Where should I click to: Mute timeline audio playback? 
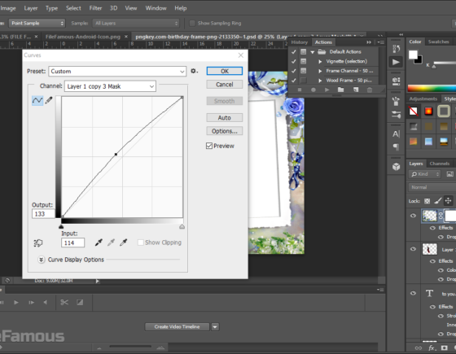point(45,302)
